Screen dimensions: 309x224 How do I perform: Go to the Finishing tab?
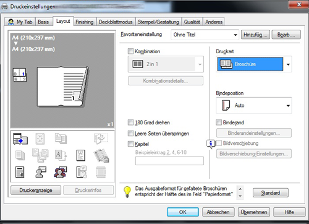pyautogui.click(x=85, y=22)
